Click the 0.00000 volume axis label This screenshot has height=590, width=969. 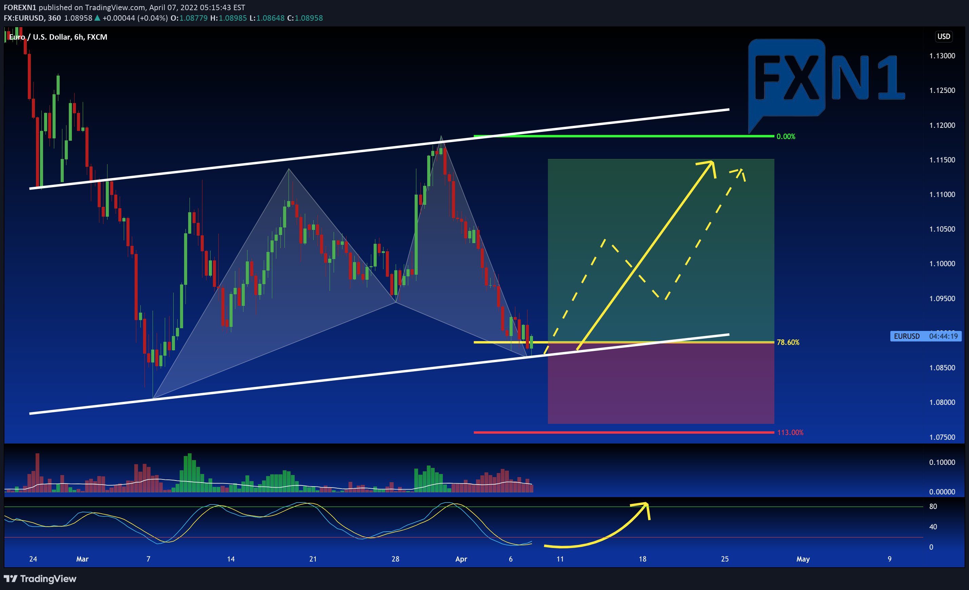pyautogui.click(x=942, y=492)
